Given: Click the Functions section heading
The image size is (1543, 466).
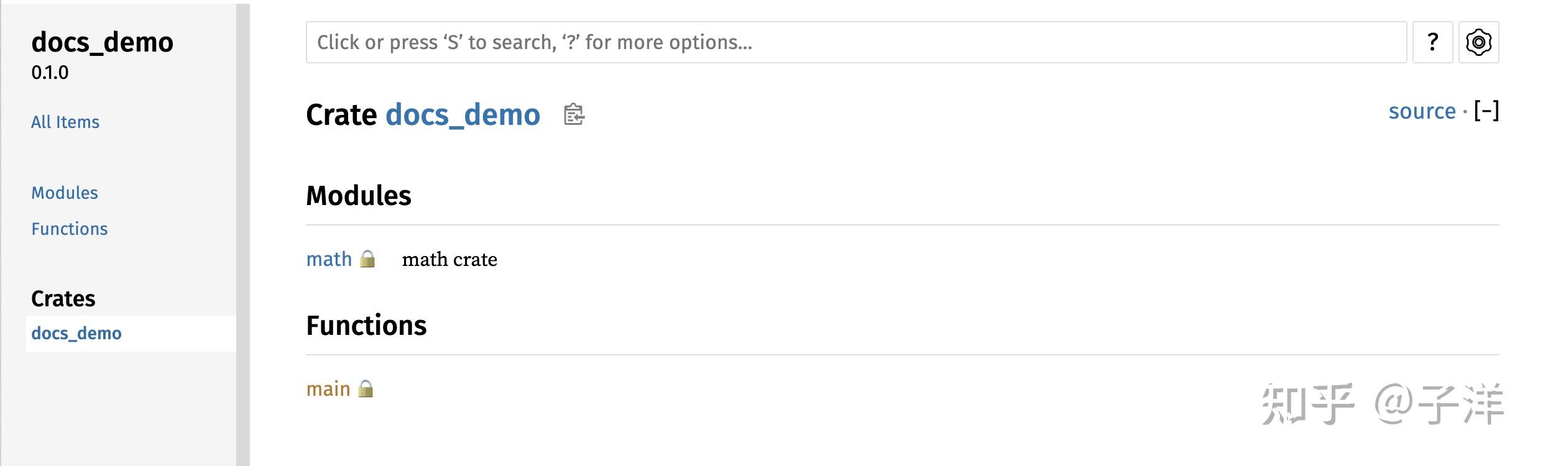Looking at the screenshot, I should (x=366, y=326).
